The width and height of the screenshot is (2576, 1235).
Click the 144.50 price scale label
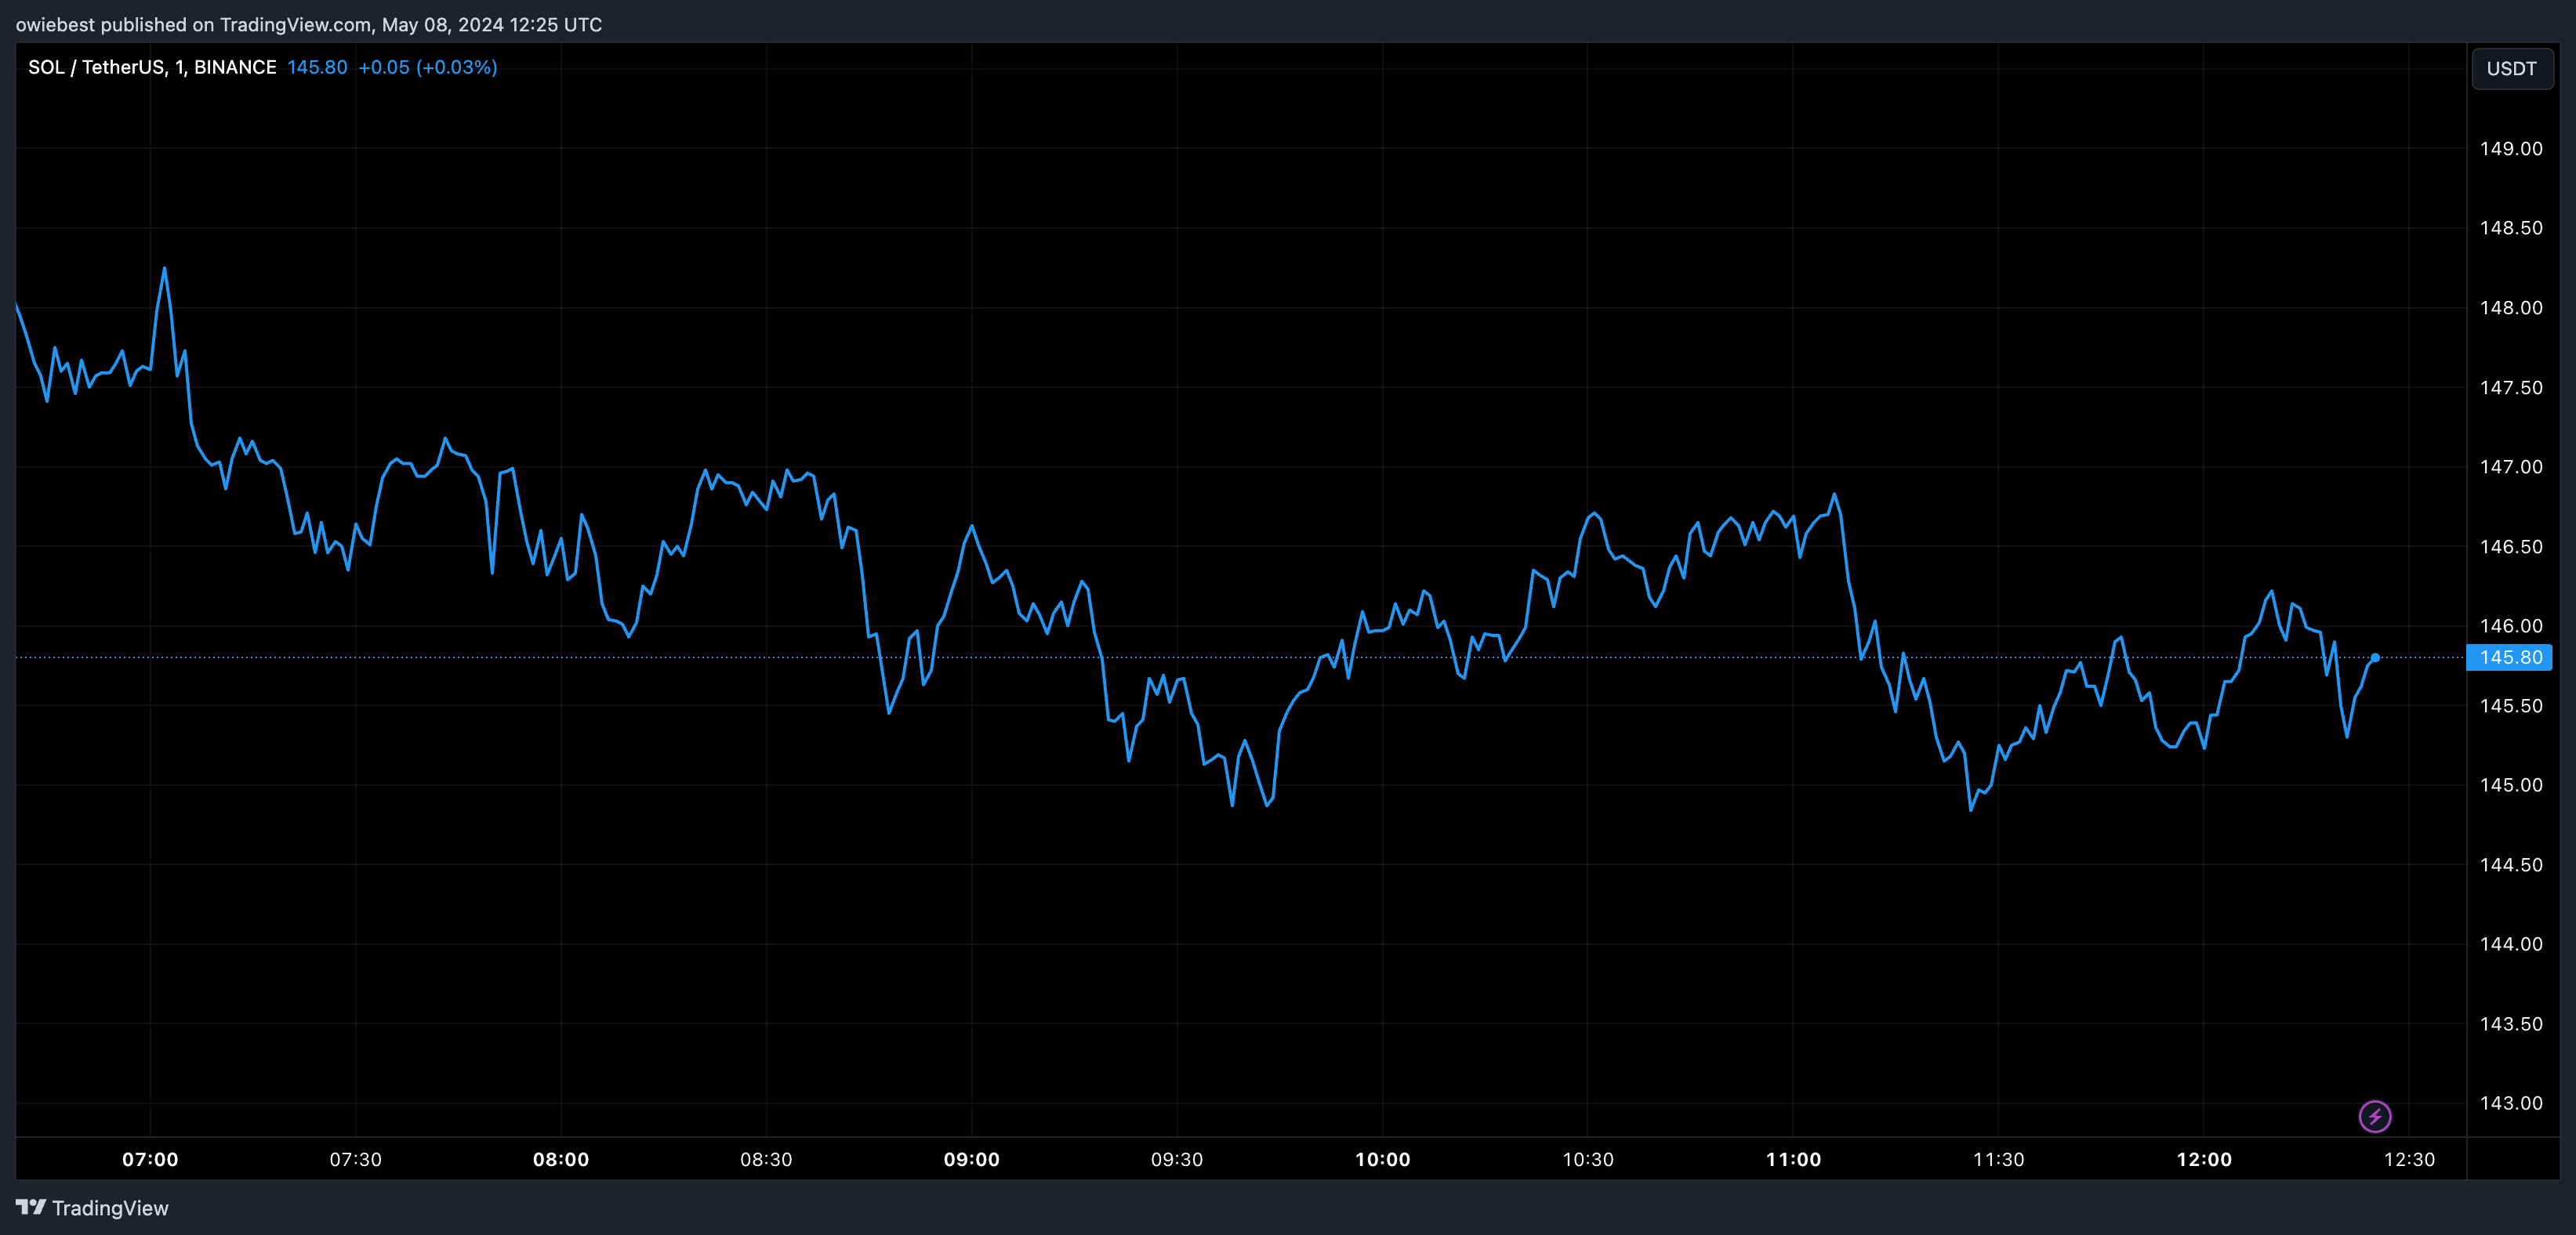(2510, 865)
